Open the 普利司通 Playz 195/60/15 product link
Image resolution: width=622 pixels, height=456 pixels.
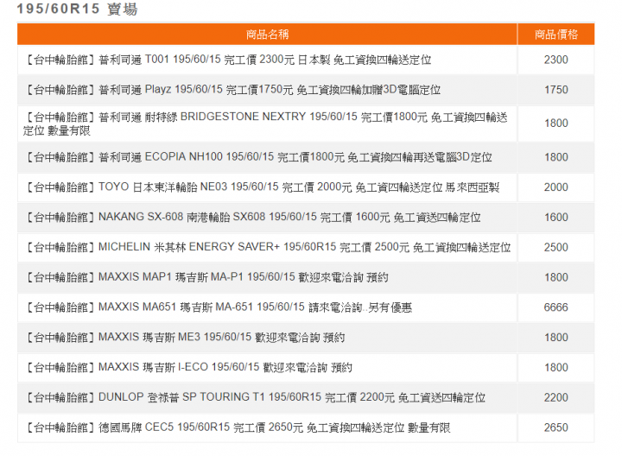coord(232,90)
